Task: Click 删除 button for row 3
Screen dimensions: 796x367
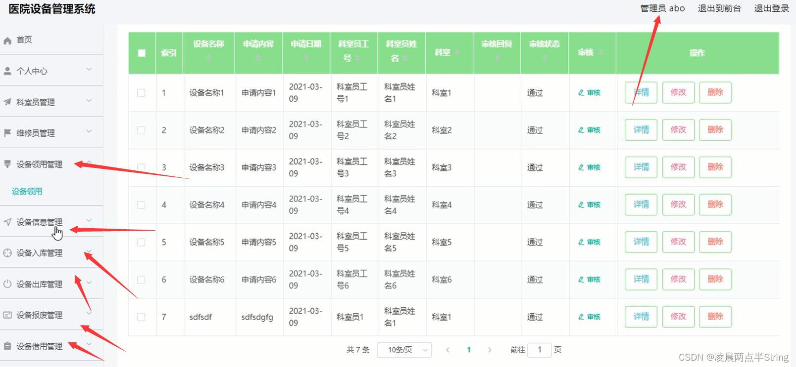Action: [715, 167]
